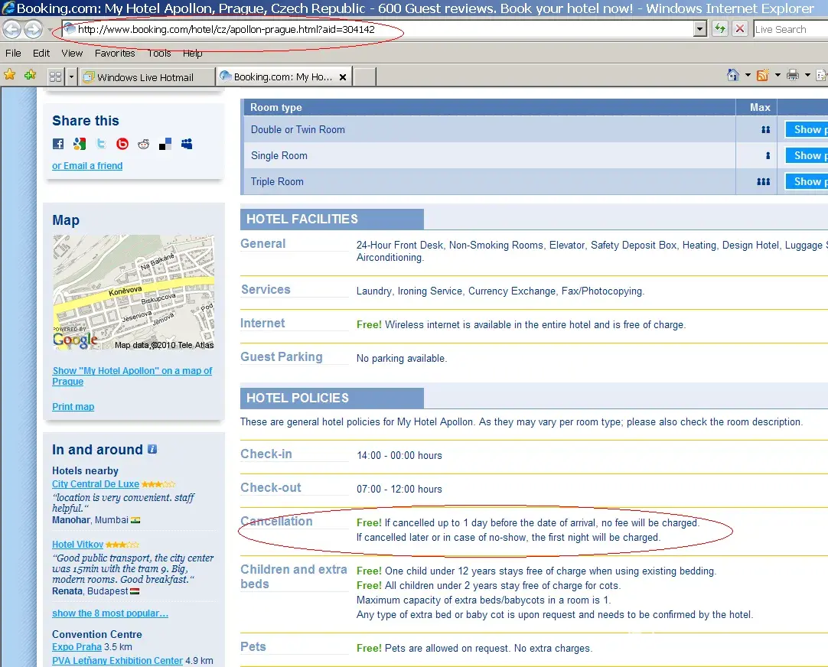Click the Print toolbar icon

point(792,75)
